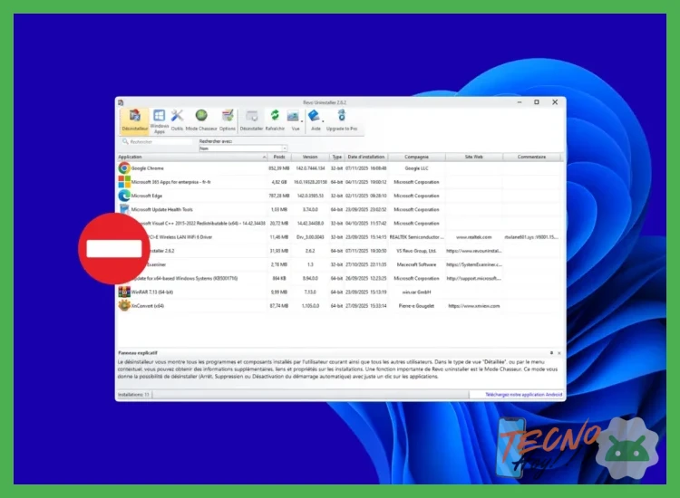Screen dimensions: 680x498
Task: Select Microsoft Update Health Tools row name
Action: coord(161,209)
